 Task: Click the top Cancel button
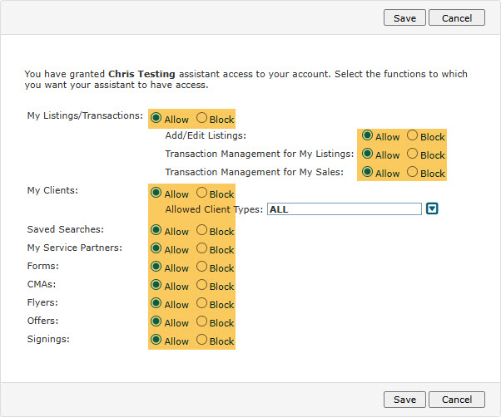click(x=457, y=17)
